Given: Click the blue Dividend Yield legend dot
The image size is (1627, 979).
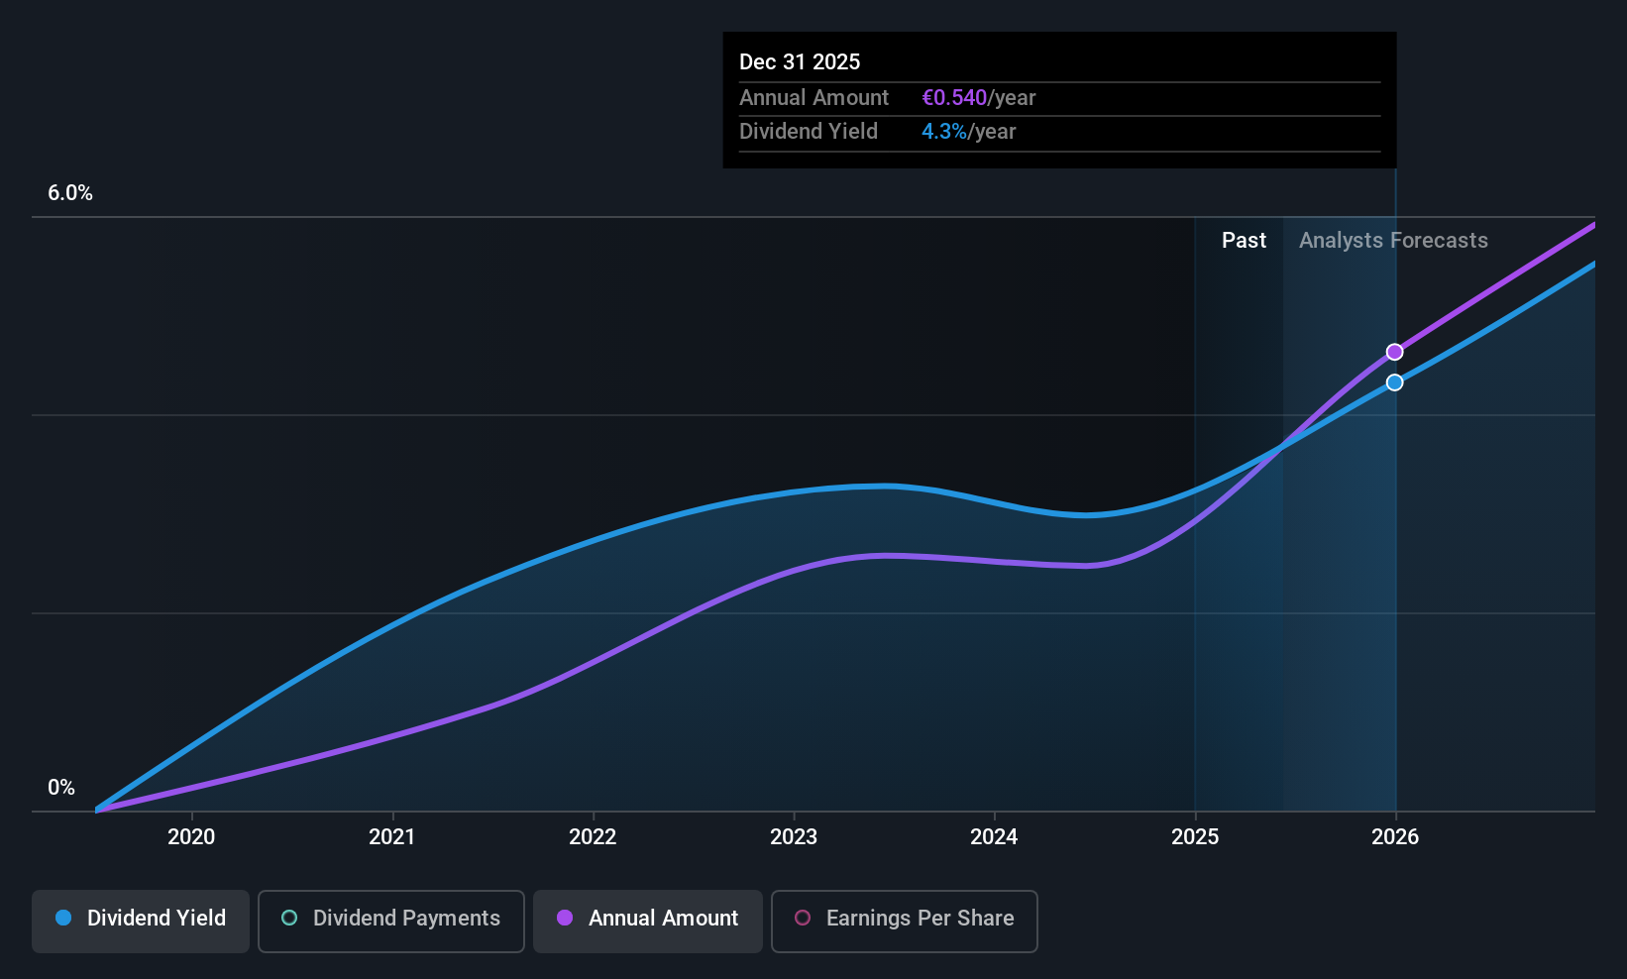Looking at the screenshot, I should click(x=63, y=918).
